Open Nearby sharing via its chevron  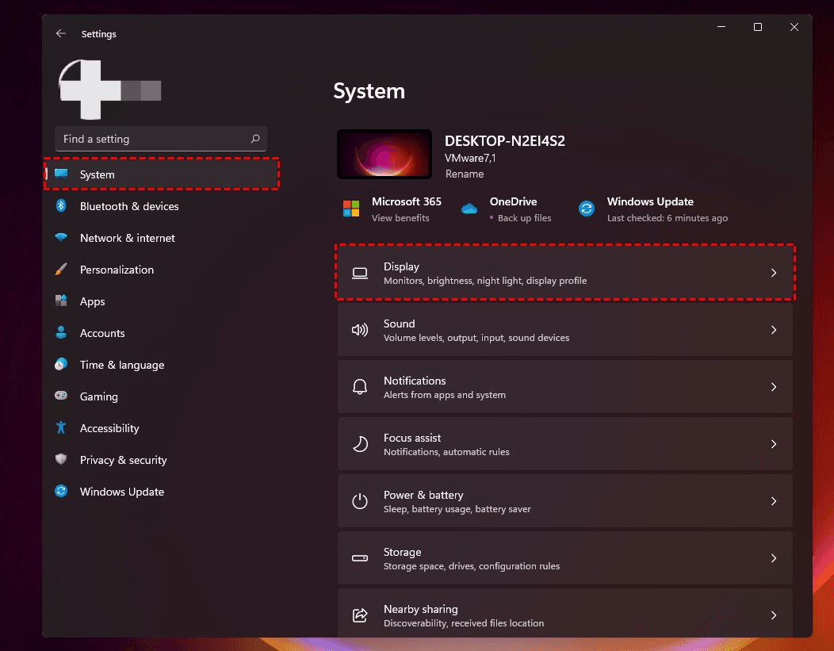tap(774, 615)
